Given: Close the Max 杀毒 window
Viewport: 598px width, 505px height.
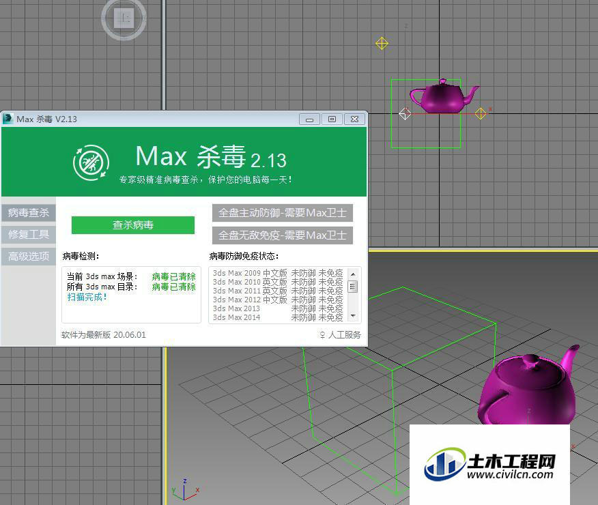Looking at the screenshot, I should [354, 119].
